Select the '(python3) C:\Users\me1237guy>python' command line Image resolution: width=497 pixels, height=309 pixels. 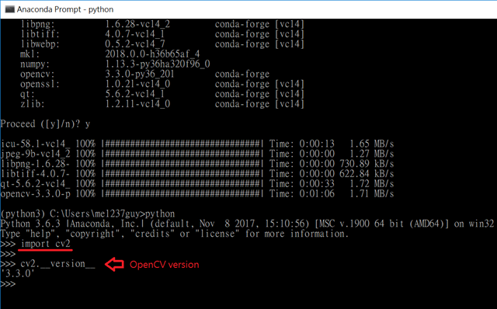[x=88, y=214]
